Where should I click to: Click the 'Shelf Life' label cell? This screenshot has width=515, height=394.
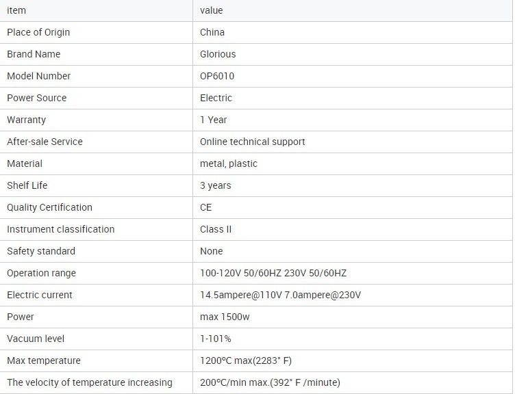coord(27,185)
